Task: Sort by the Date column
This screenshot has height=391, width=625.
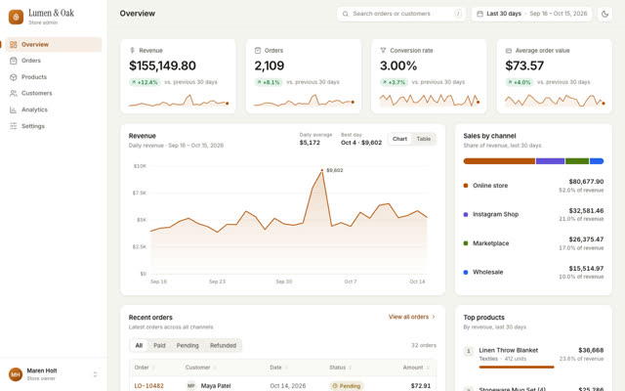Action: click(x=279, y=368)
